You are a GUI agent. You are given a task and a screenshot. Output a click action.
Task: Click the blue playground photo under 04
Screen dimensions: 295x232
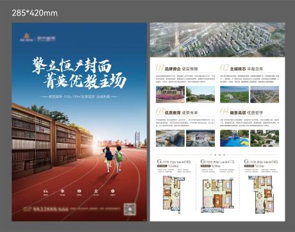pos(234,138)
